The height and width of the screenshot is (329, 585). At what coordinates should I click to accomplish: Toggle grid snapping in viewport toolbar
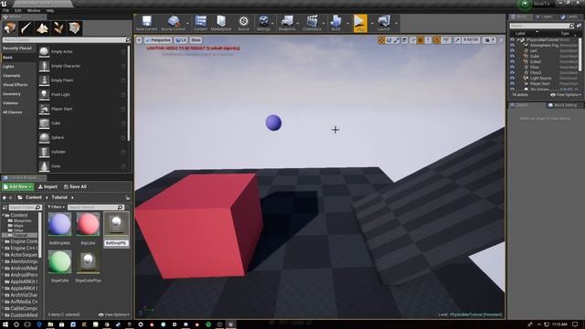coord(420,40)
